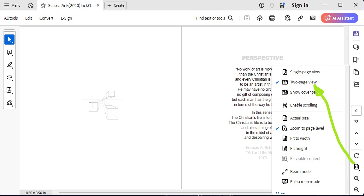
Task: Launch the AI Assistant
Action: (x=339, y=18)
